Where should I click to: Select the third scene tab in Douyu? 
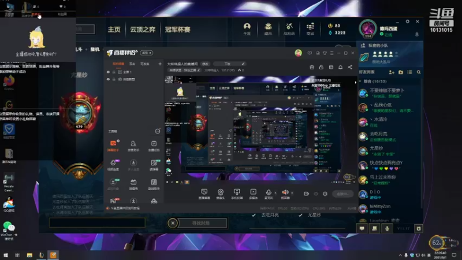coord(145,64)
